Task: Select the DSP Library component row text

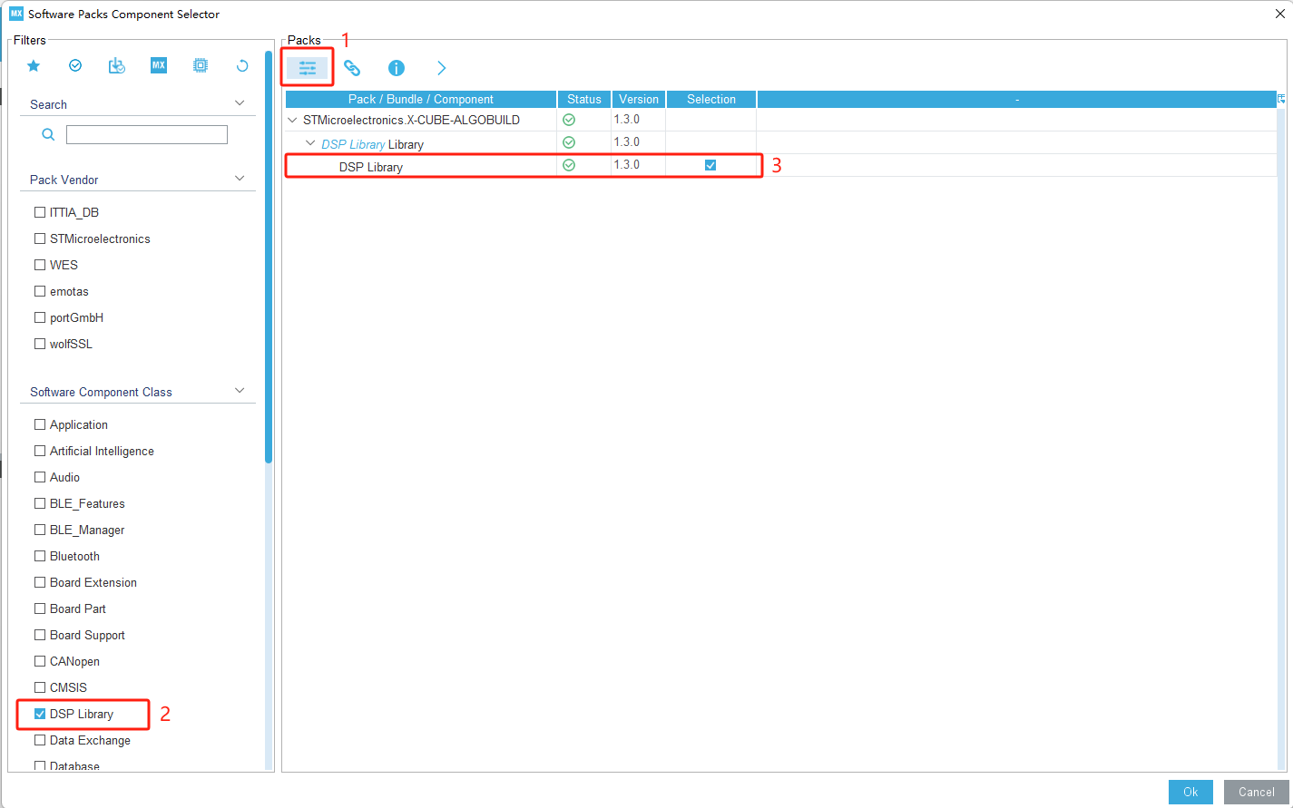Action: (x=371, y=167)
